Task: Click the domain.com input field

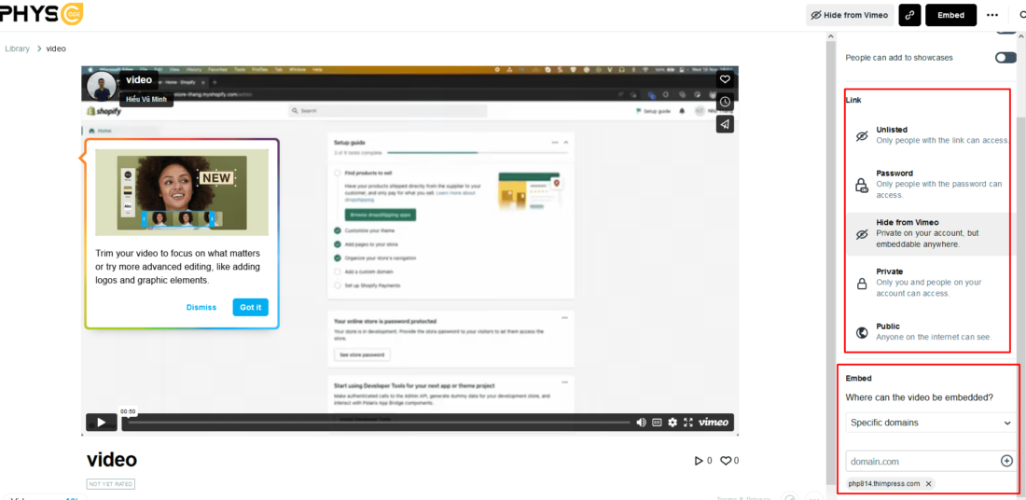Action: coord(922,462)
